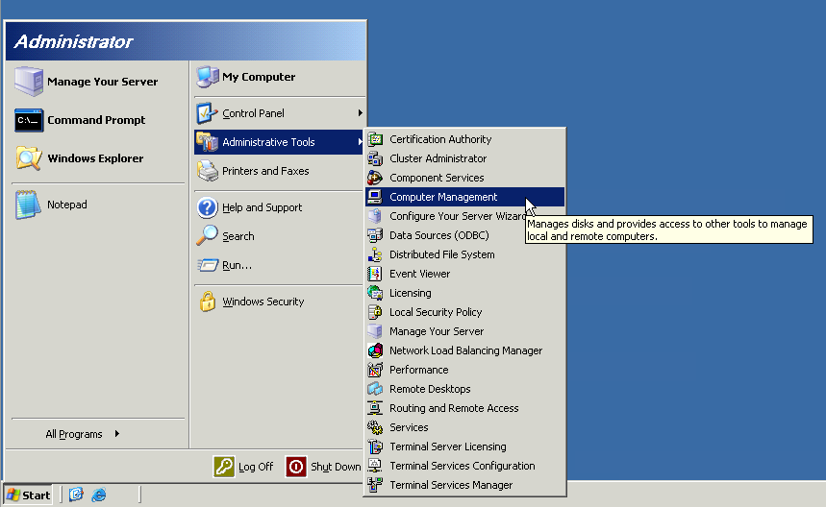Click the Help and Support question icon
This screenshot has height=507, width=826.
208,207
